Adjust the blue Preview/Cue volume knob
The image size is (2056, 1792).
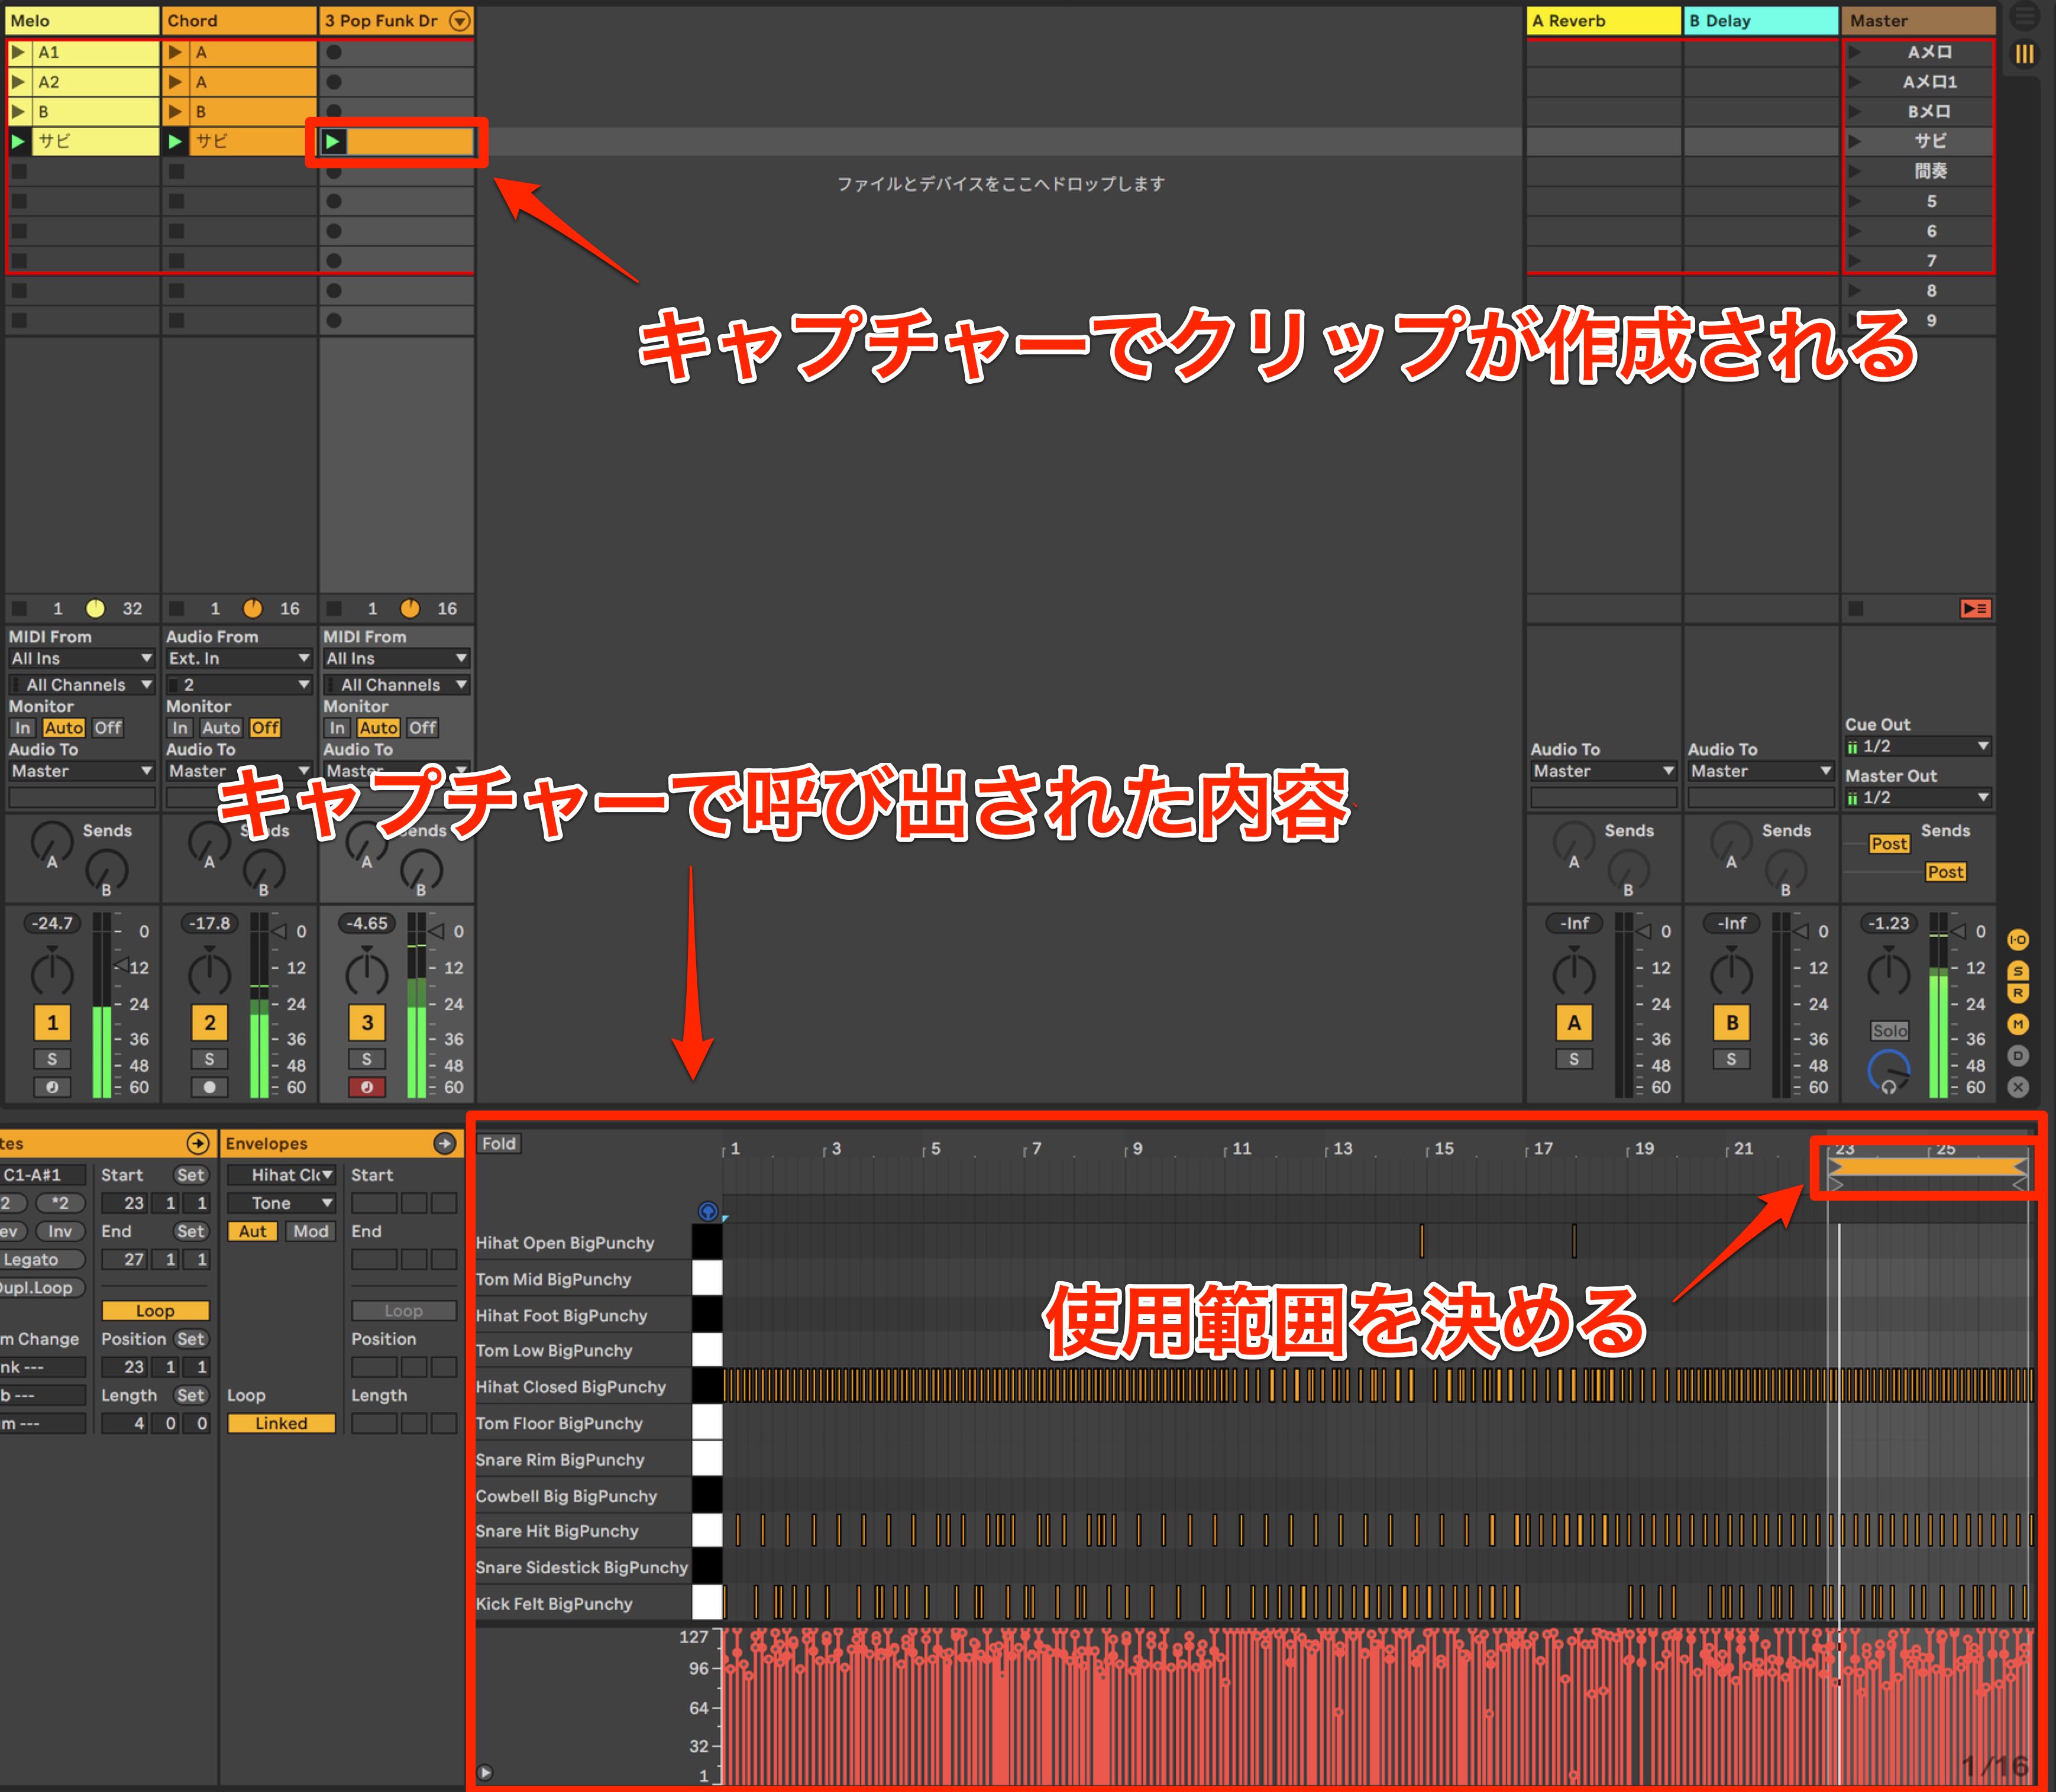point(1889,1071)
